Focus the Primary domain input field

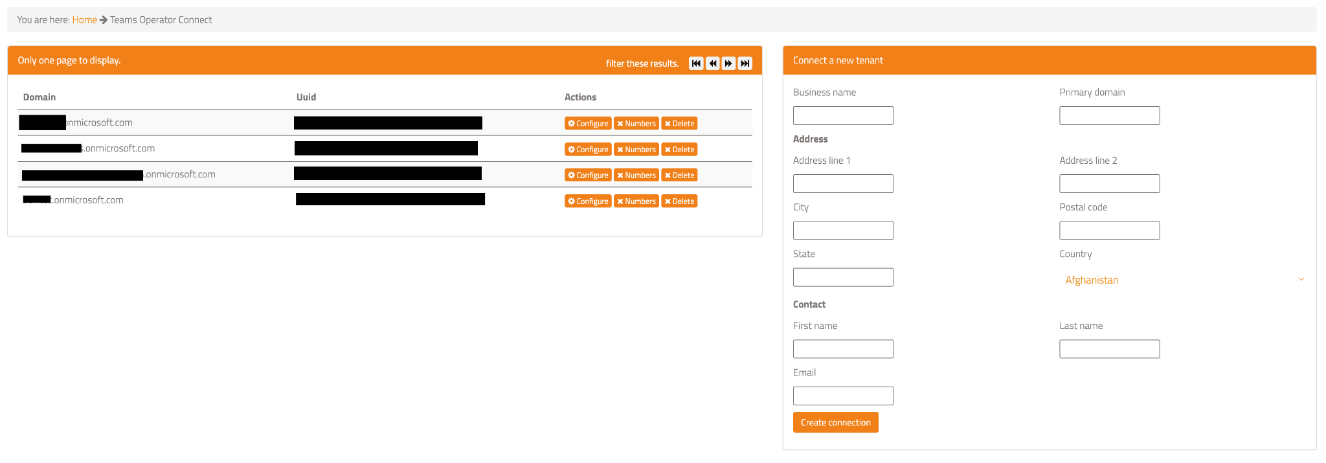[1110, 116]
